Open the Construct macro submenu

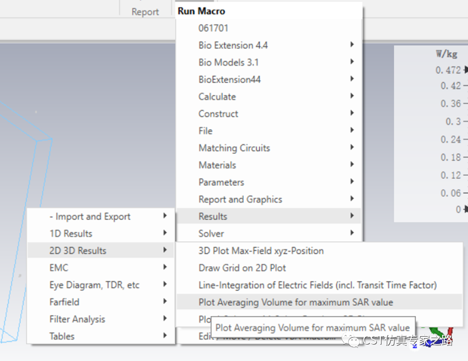tap(269, 114)
